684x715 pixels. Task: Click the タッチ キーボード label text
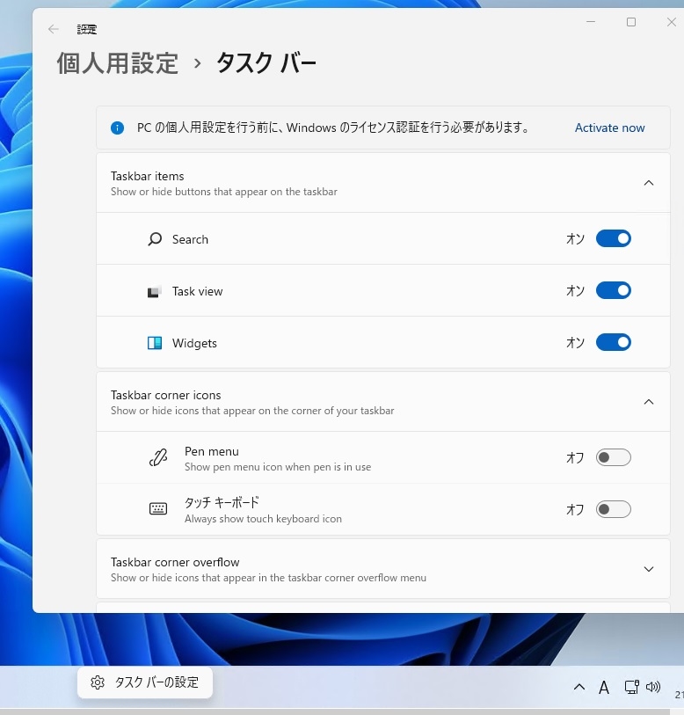[x=222, y=502]
